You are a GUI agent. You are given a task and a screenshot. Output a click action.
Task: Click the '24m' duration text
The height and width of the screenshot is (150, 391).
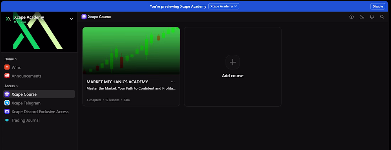pyautogui.click(x=127, y=100)
